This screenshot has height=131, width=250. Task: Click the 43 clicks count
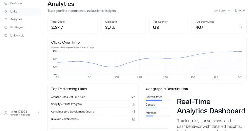[133, 119]
